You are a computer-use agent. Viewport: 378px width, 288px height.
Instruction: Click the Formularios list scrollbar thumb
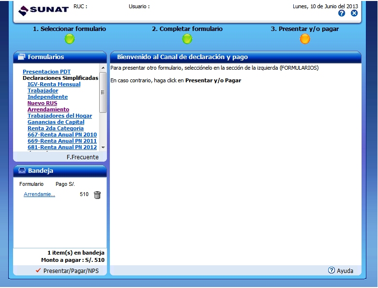(x=103, y=92)
